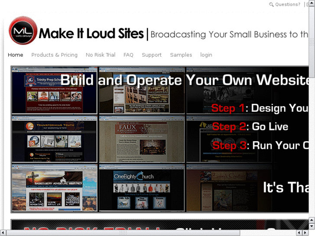Open the Home menu item
315x236 pixels.
click(x=16, y=55)
